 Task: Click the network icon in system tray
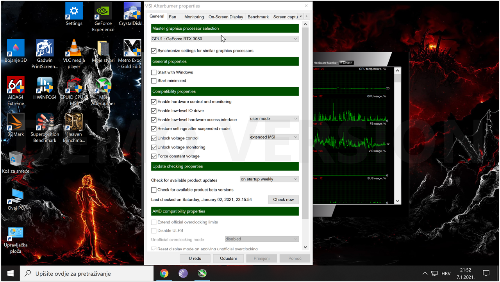point(434,273)
